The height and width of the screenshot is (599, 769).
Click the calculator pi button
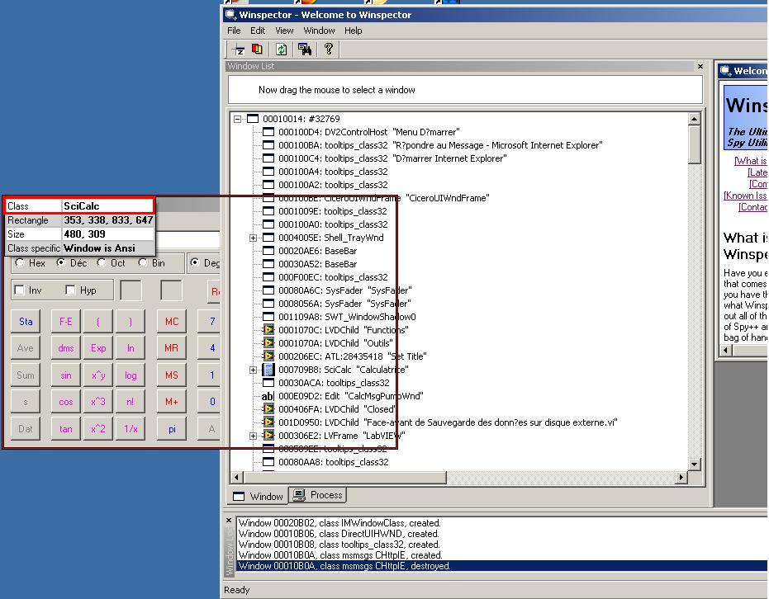click(171, 429)
